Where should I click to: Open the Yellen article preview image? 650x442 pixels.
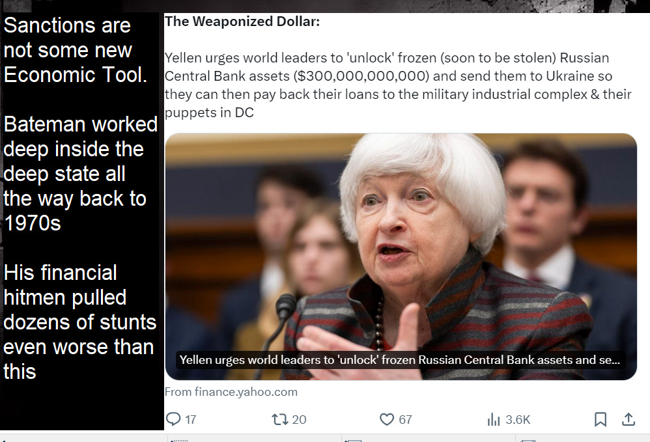coord(401,256)
